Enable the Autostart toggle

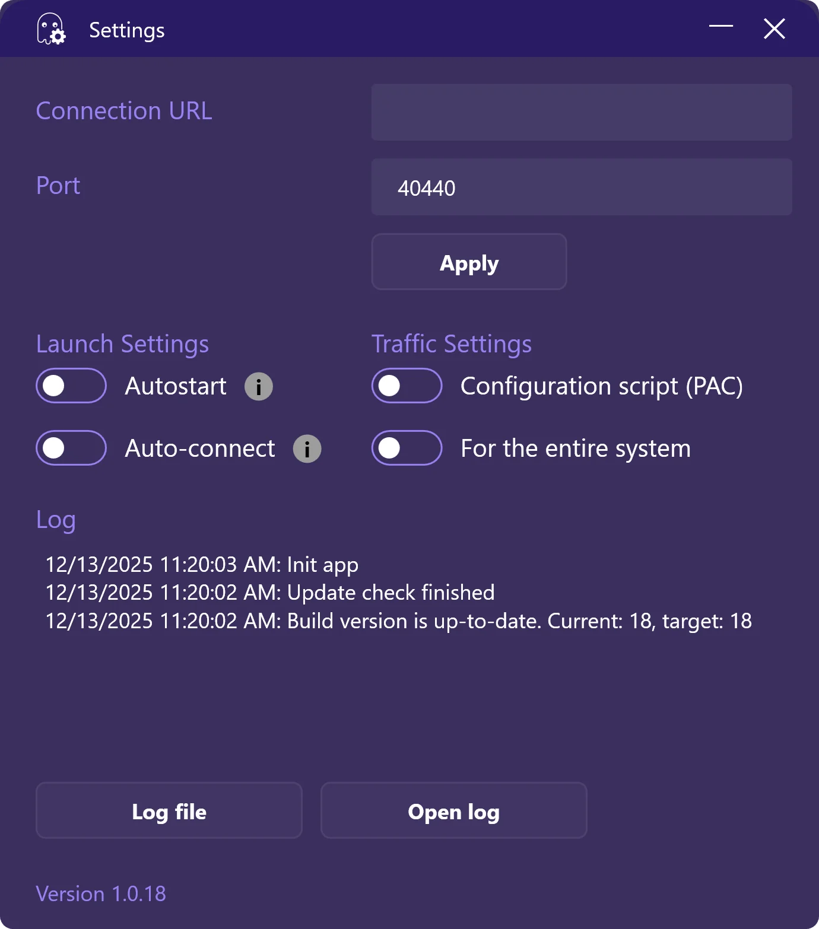71,386
